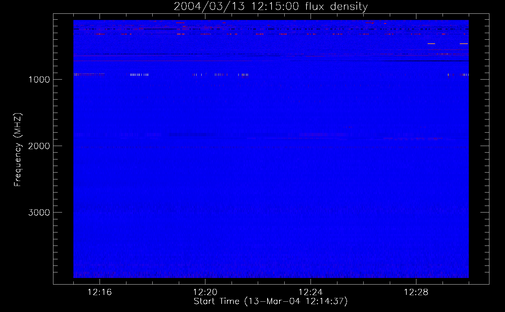The height and width of the screenshot is (312, 505).
Task: Click the 12:28 time tick label
Action: click(x=416, y=292)
